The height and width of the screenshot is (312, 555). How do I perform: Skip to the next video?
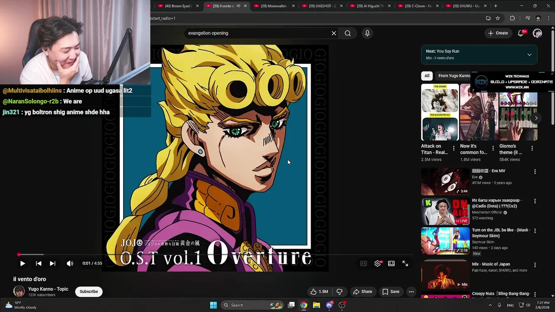point(52,263)
